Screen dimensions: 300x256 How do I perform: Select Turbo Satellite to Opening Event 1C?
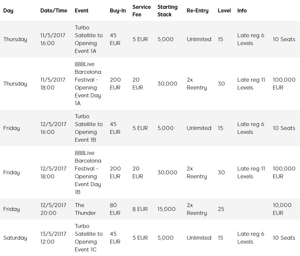89,238
